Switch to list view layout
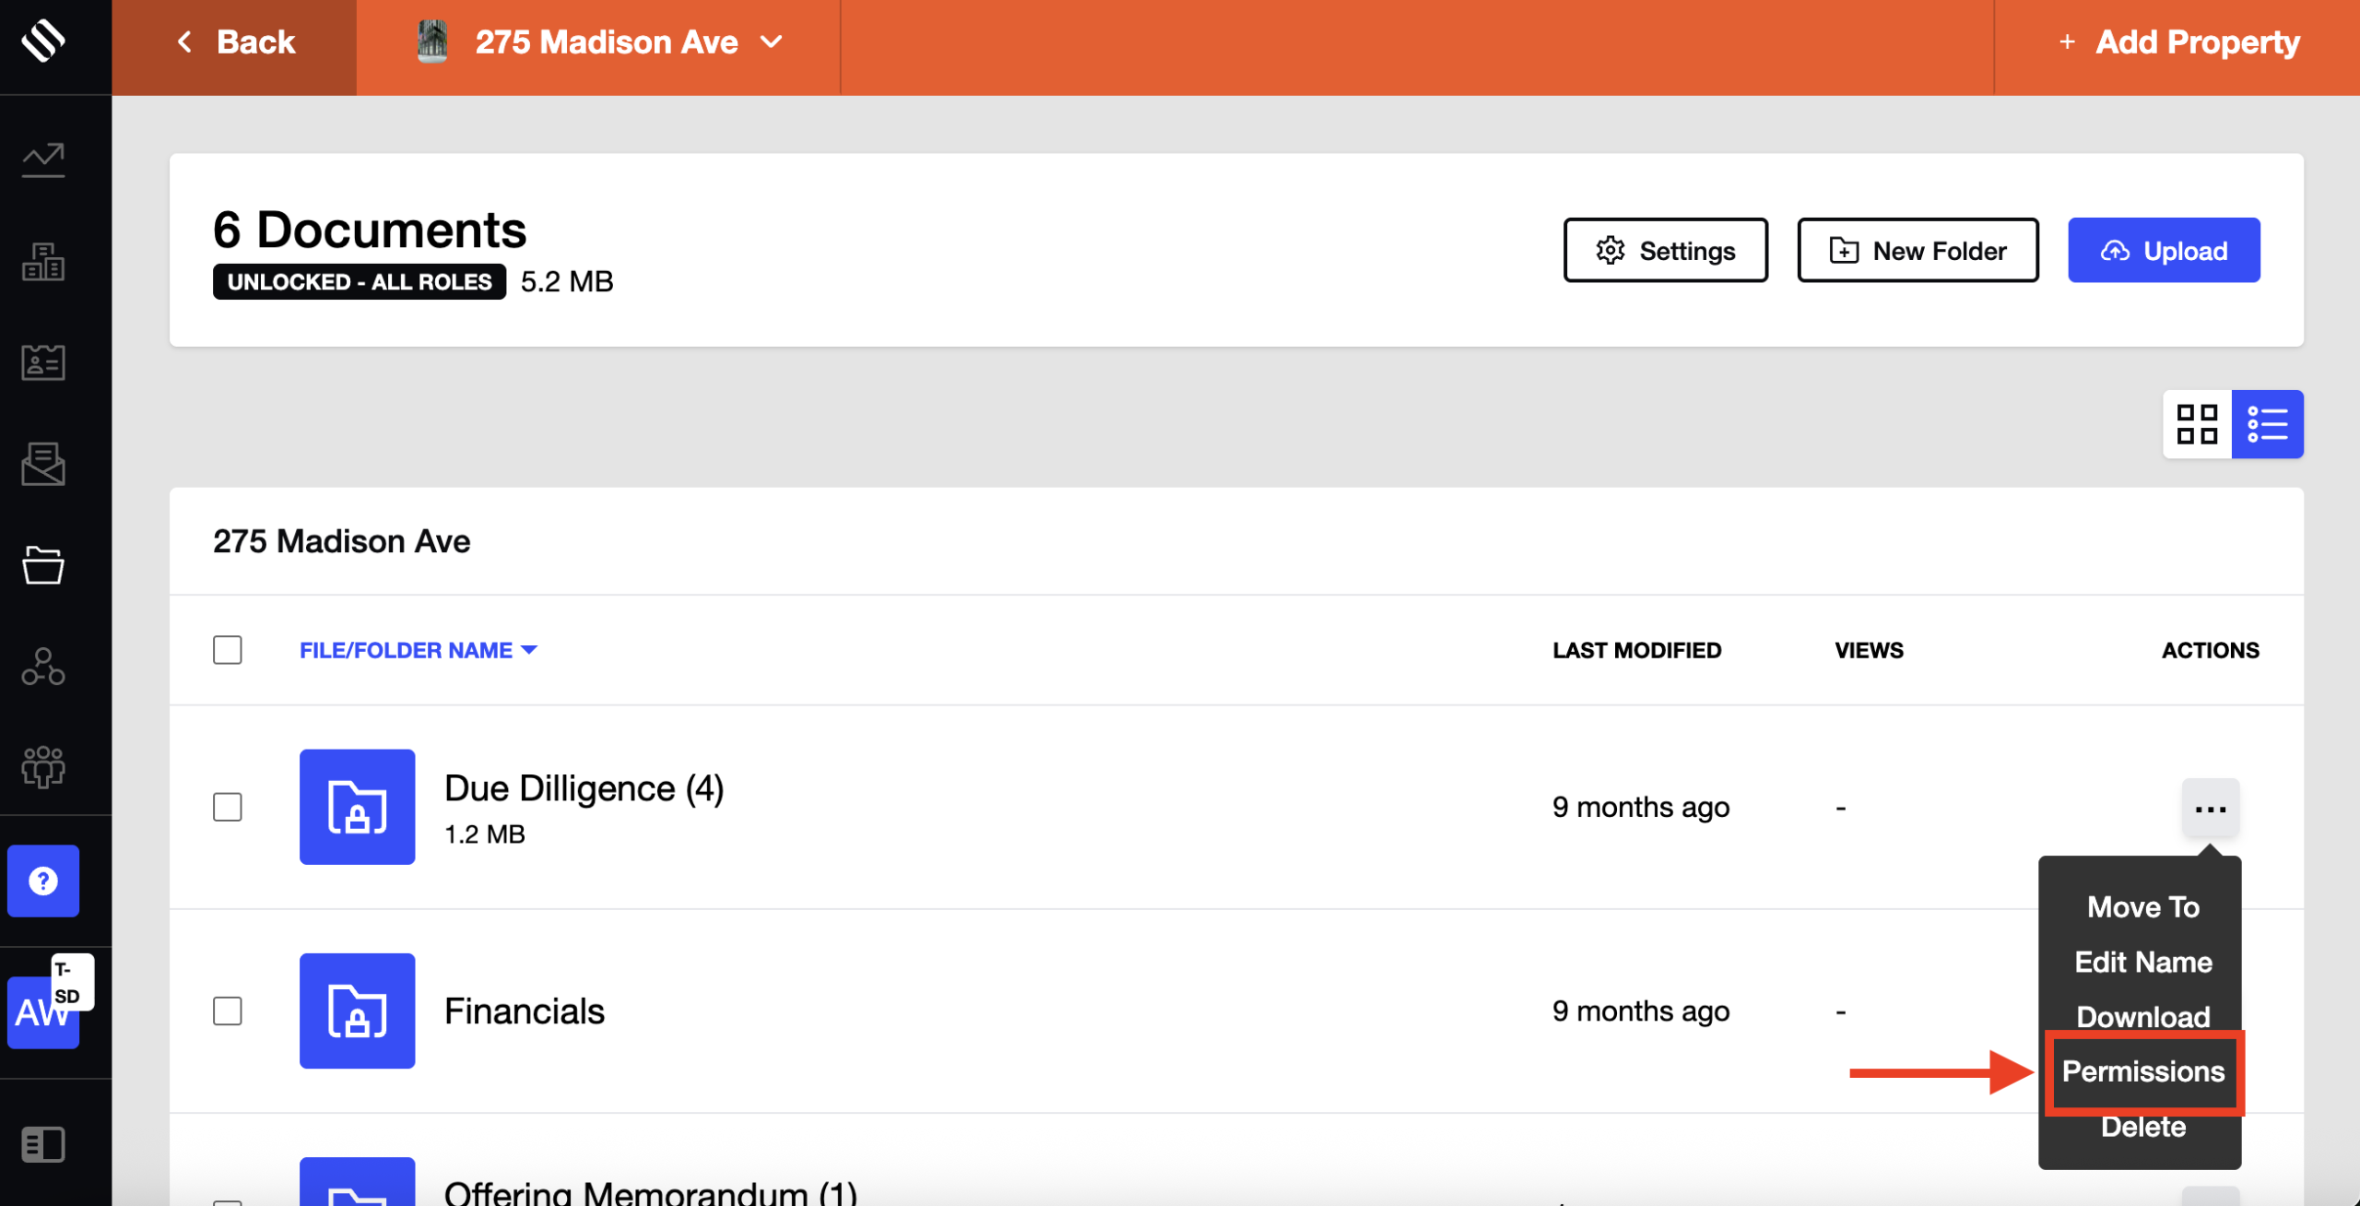 click(2267, 424)
